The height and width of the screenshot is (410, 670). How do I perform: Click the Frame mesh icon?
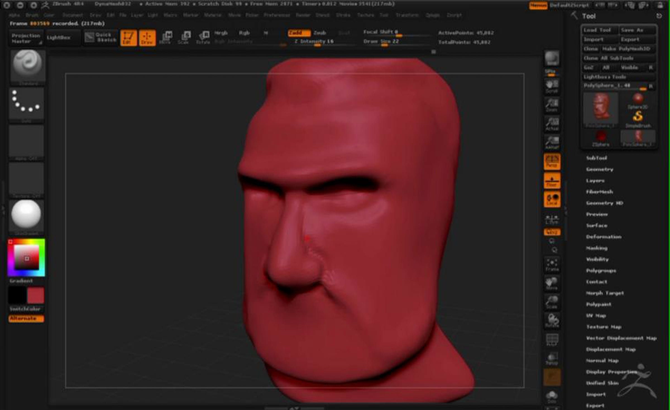(x=552, y=264)
